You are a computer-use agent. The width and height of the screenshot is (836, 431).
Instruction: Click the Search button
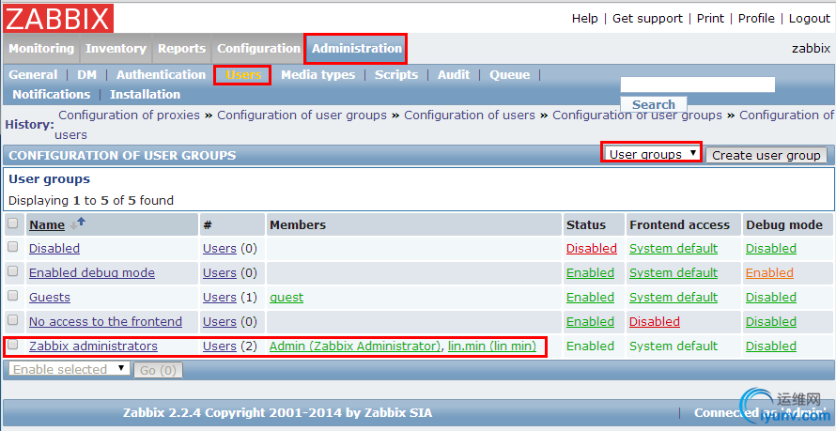coord(653,104)
